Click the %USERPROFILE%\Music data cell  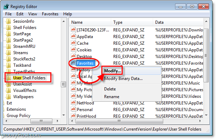tap(180, 83)
